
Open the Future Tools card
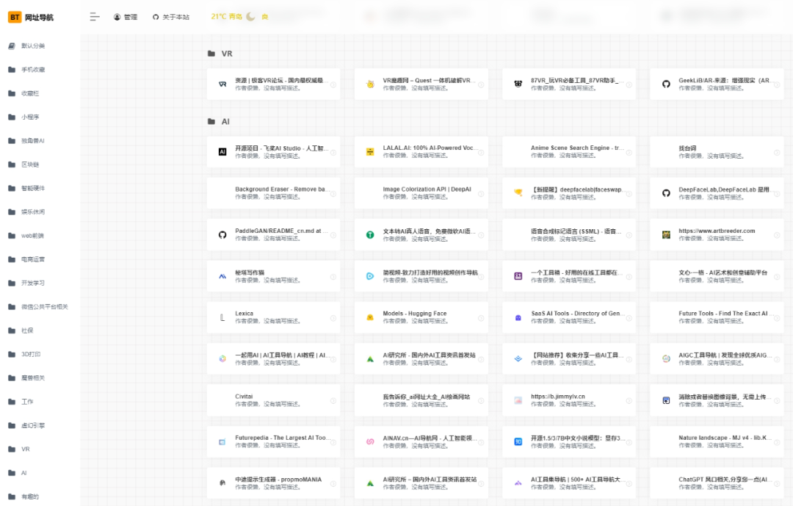point(717,317)
